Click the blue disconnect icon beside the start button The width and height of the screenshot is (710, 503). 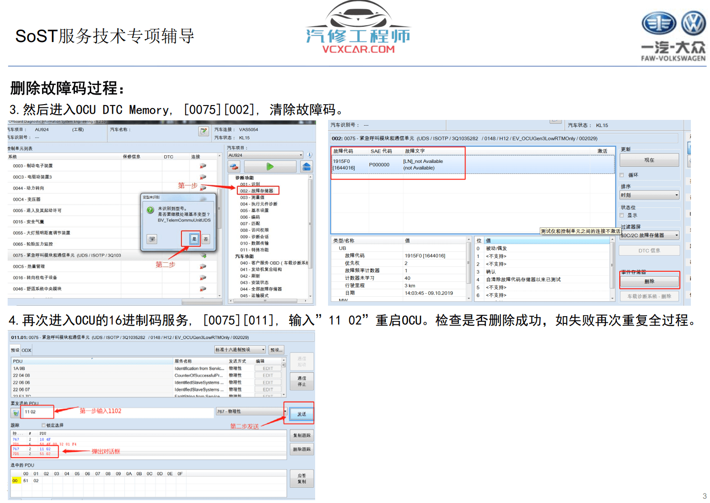pyautogui.click(x=306, y=166)
